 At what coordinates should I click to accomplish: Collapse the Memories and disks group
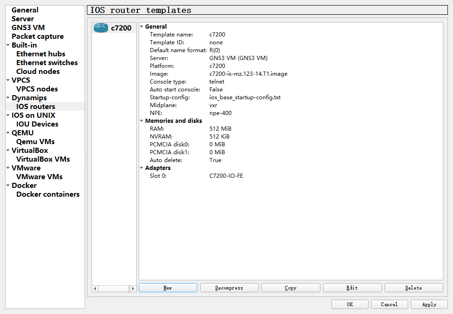click(141, 121)
